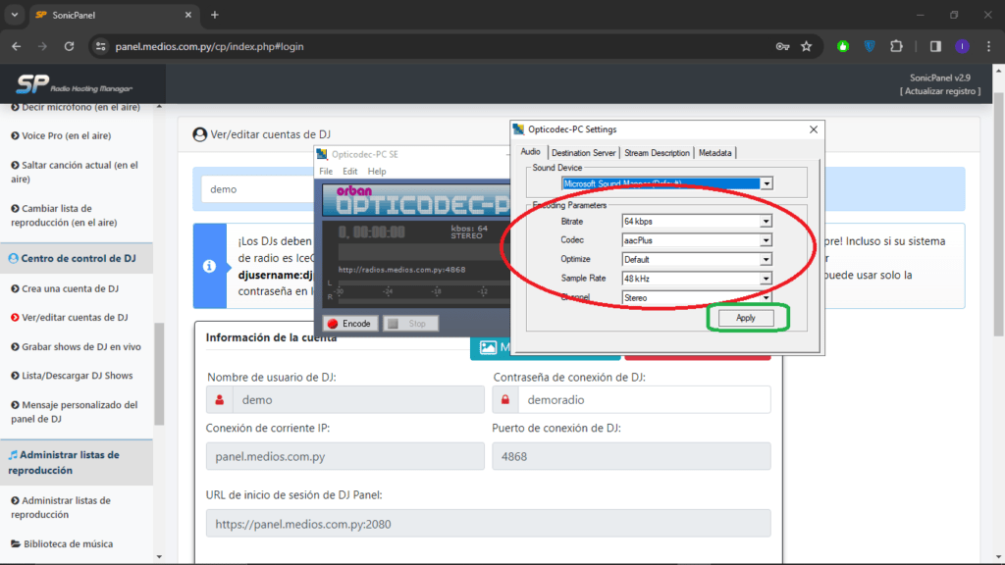1005x565 pixels.
Task: Click the red Encode record button
Action: (349, 324)
